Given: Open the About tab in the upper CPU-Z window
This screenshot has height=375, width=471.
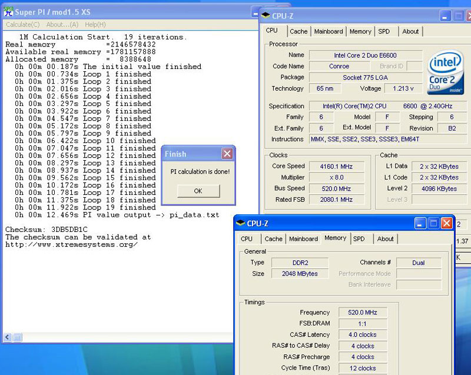Looking at the screenshot, I should pyautogui.click(x=410, y=31).
